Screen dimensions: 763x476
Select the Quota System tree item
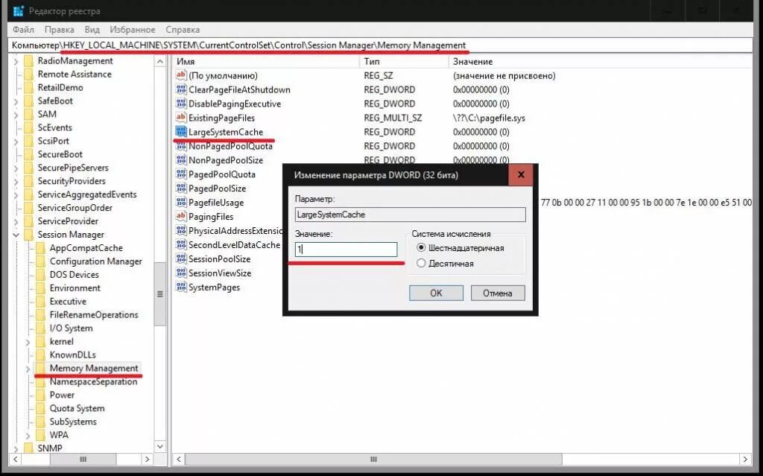[77, 408]
